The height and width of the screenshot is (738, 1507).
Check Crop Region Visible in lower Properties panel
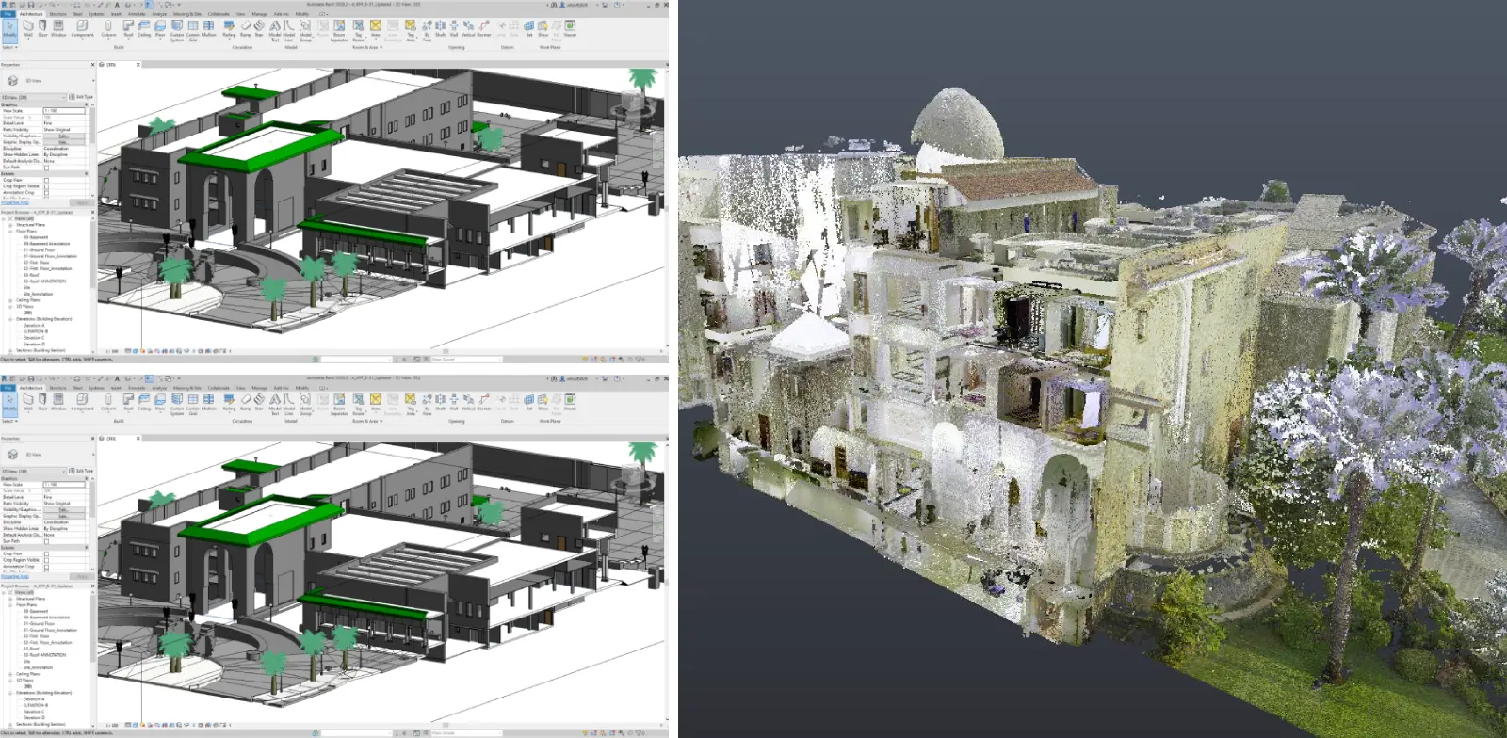click(x=46, y=560)
